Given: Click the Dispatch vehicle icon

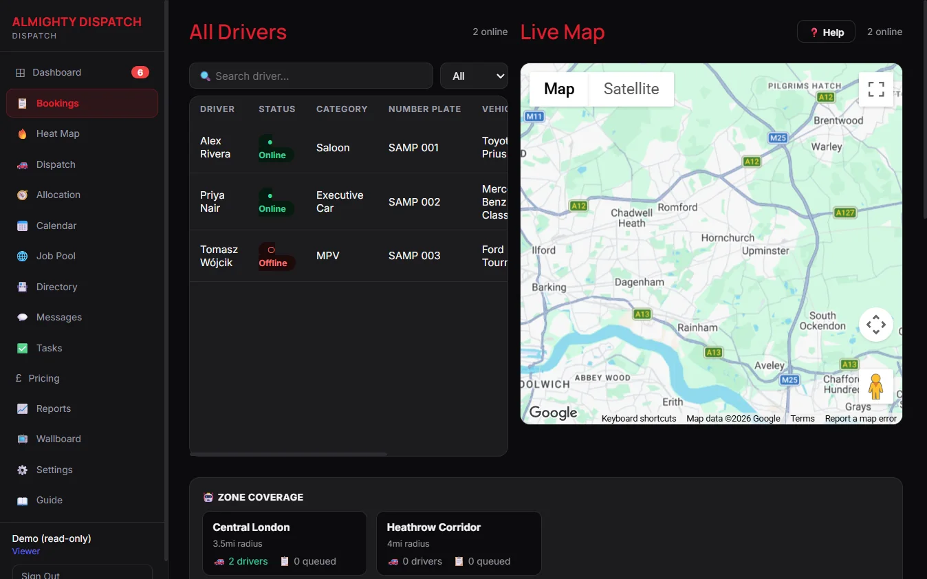Looking at the screenshot, I should coord(23,165).
